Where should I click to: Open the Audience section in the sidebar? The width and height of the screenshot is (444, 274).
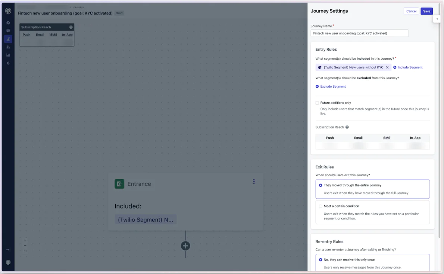[x=8, y=47]
